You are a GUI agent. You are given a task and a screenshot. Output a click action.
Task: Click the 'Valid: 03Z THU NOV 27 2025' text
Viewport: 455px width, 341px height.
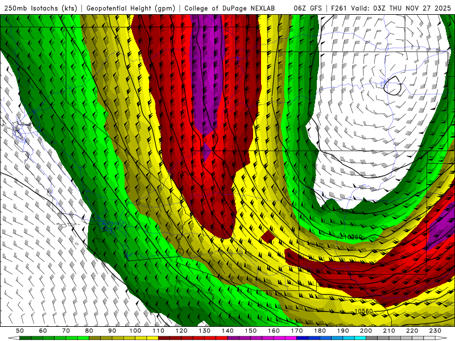pyautogui.click(x=401, y=8)
